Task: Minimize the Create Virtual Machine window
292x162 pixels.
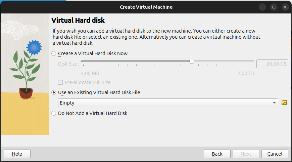Action: (x=263, y=7)
